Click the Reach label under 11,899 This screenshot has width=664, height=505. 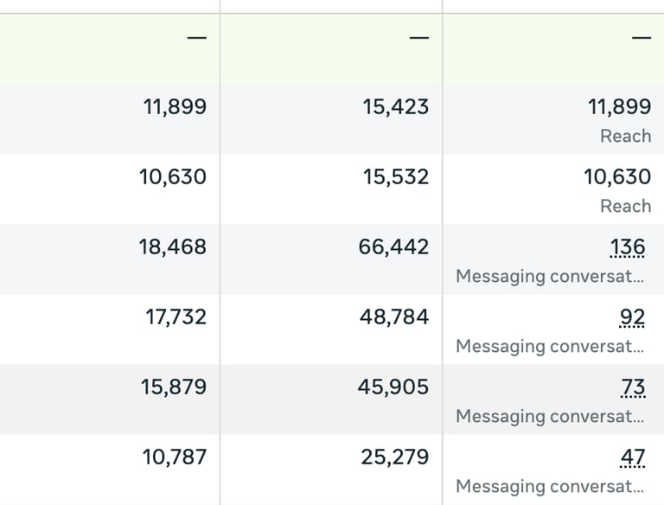[625, 136]
